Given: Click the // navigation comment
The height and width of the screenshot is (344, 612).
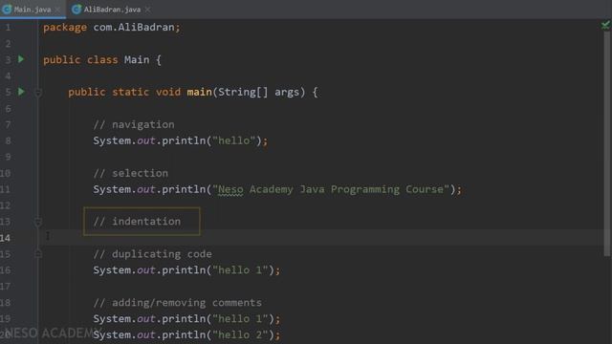Looking at the screenshot, I should click(134, 124).
